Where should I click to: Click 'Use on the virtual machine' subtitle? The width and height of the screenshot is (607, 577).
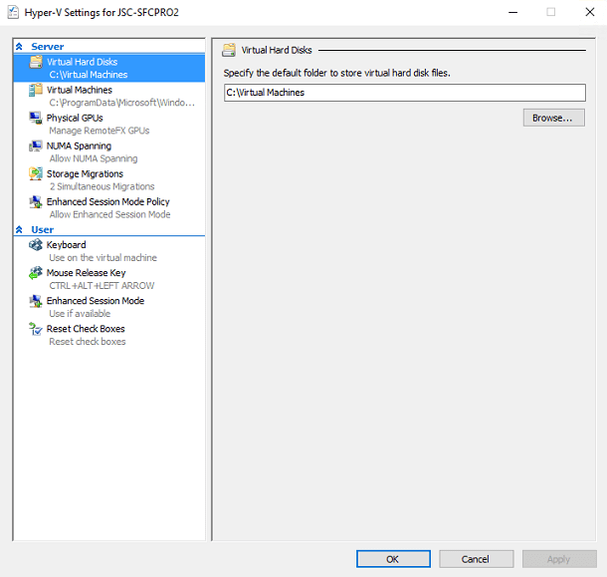click(x=102, y=258)
